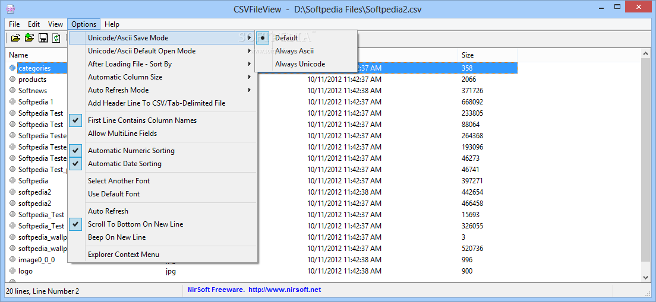Click the '20 lines, Line Number 2' status text
This screenshot has width=656, height=302.
42,291
